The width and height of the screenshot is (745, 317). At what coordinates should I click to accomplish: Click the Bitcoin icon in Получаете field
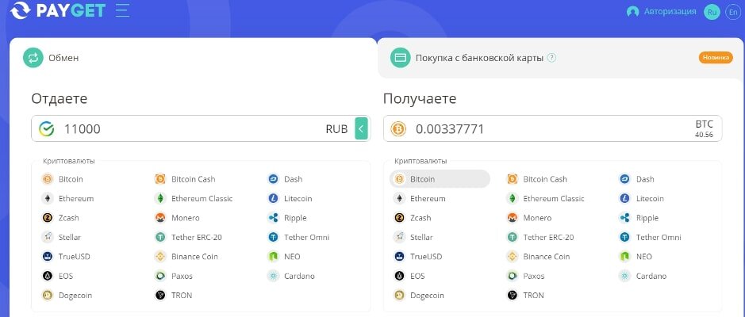tap(398, 128)
